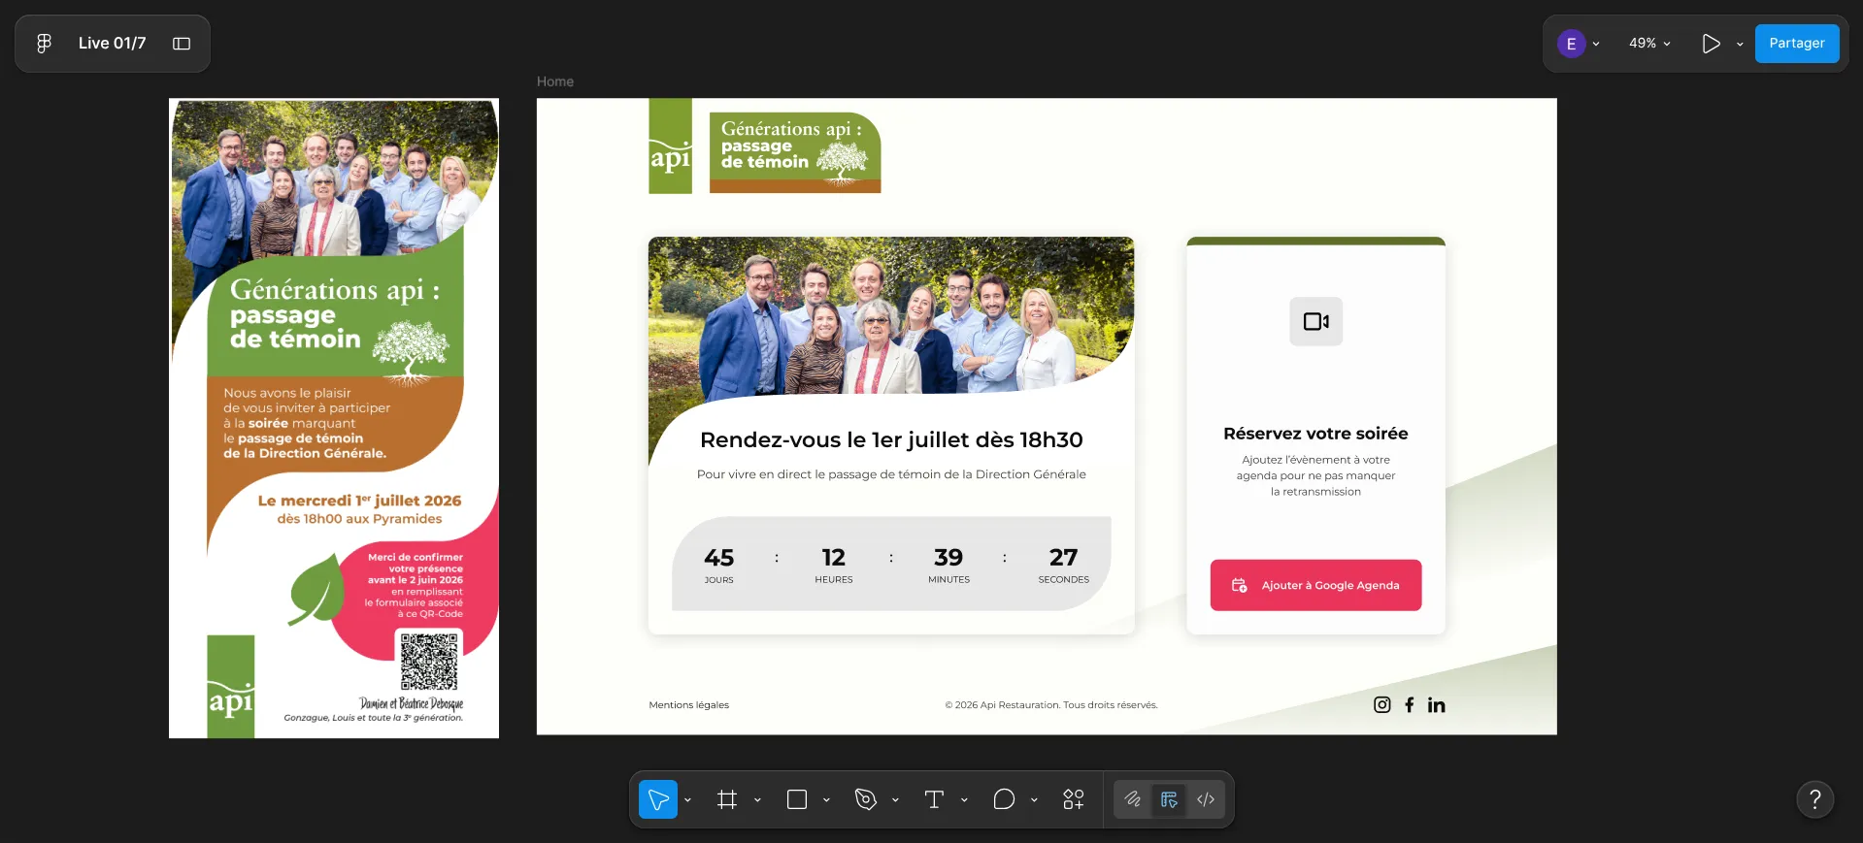
Task: Click the green api logo in Home frame
Action: point(670,146)
